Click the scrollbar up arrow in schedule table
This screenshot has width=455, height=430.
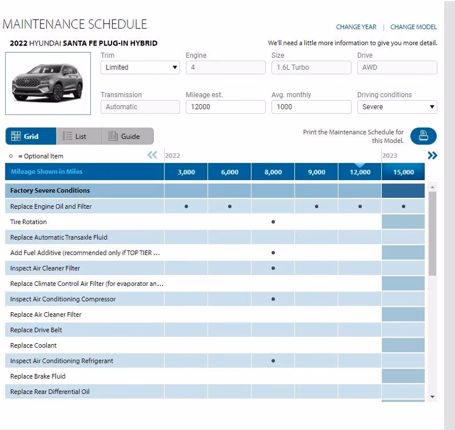point(432,187)
